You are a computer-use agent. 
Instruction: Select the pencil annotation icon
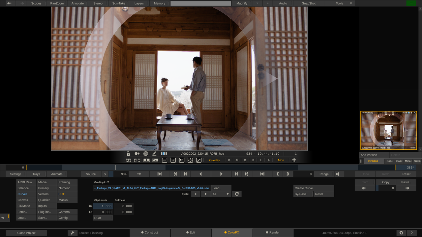tap(154, 154)
